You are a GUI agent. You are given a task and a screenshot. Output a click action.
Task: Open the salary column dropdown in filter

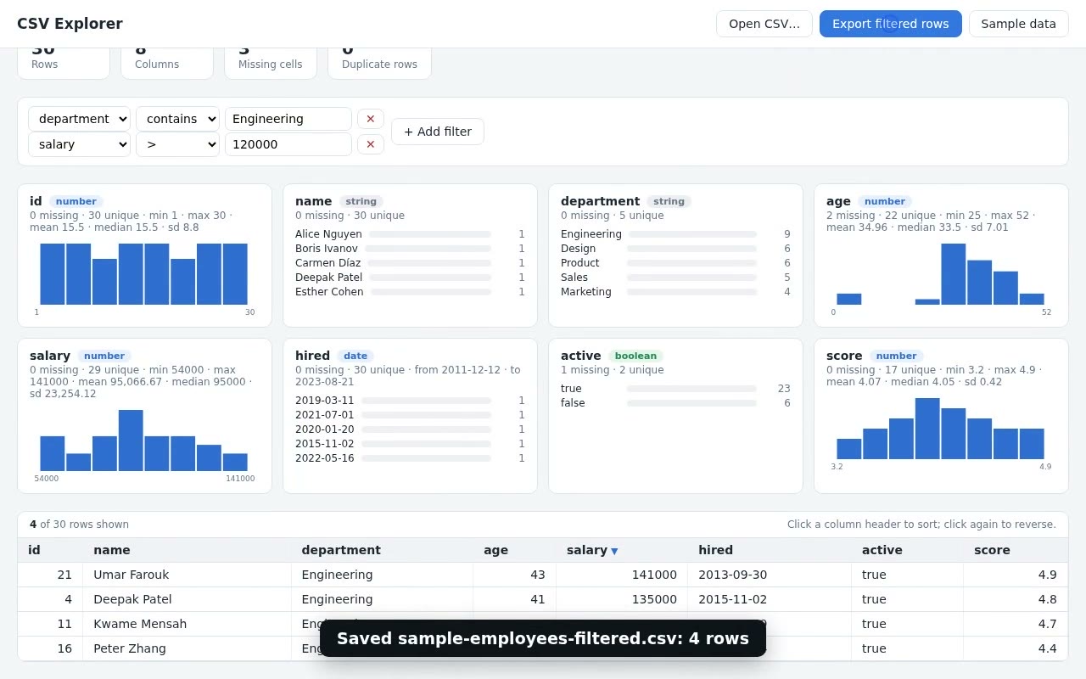(x=79, y=144)
